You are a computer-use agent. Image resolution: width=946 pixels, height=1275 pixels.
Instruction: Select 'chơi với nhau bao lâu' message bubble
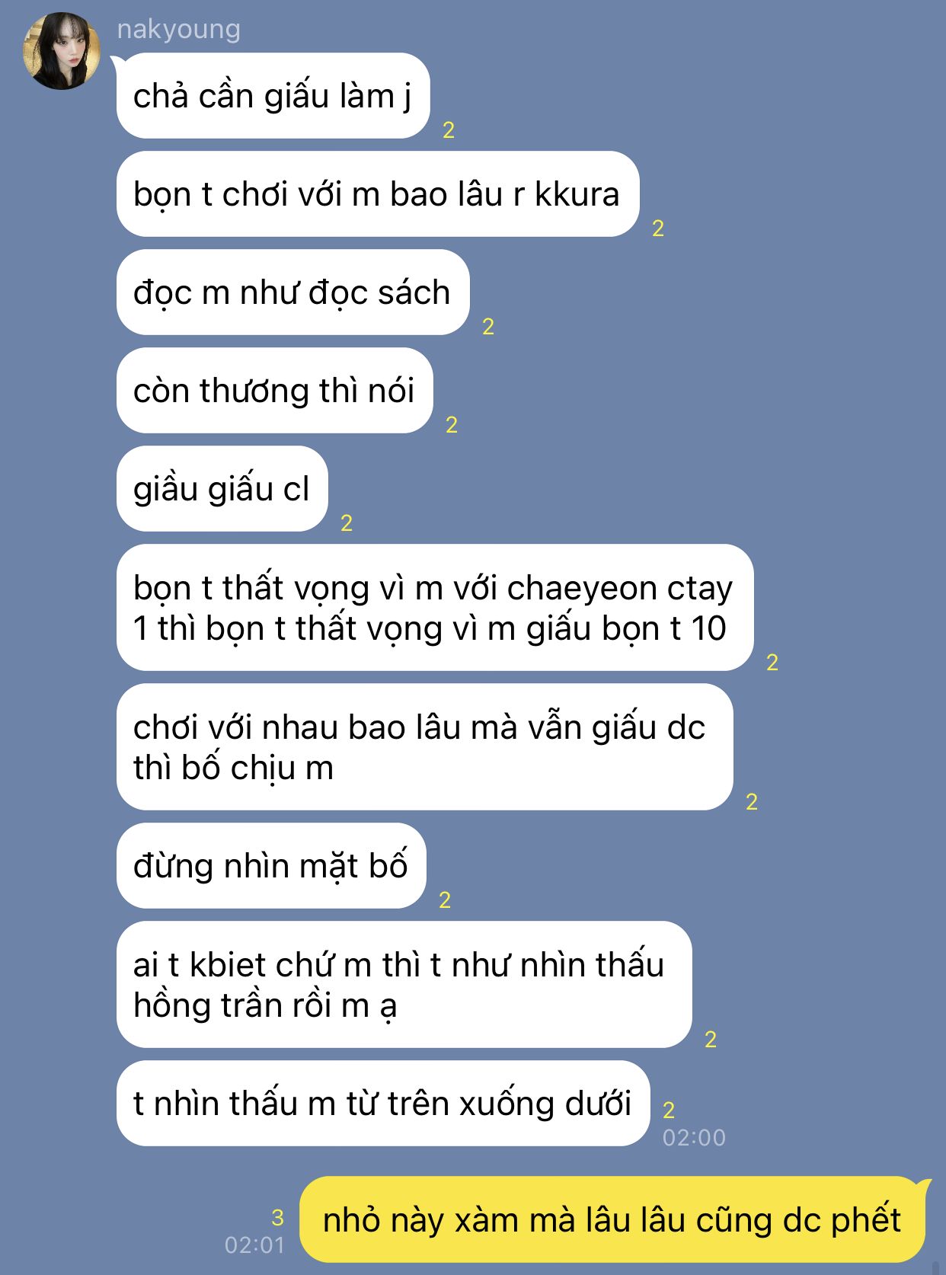coord(424,747)
